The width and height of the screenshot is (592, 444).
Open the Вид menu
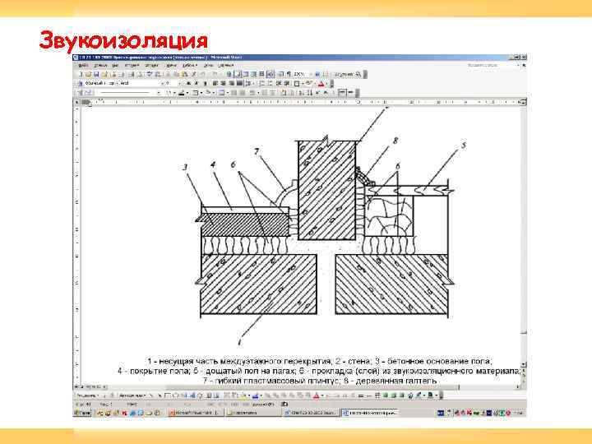tap(116, 65)
